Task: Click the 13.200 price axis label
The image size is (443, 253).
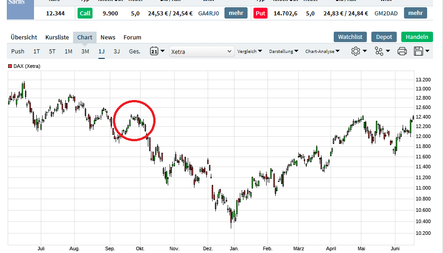Action: [x=423, y=80]
